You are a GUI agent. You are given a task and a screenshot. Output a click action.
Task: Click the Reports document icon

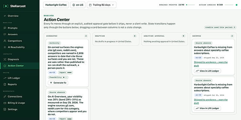tap(5, 84)
